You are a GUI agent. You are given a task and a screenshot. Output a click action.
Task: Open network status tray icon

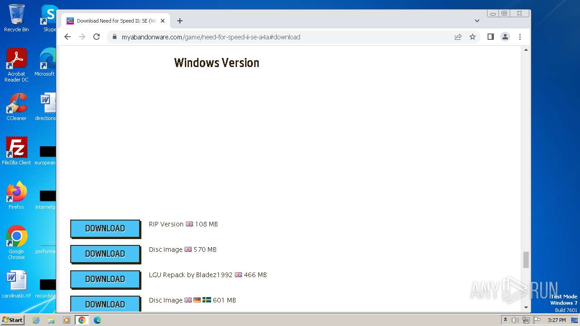pos(526,320)
